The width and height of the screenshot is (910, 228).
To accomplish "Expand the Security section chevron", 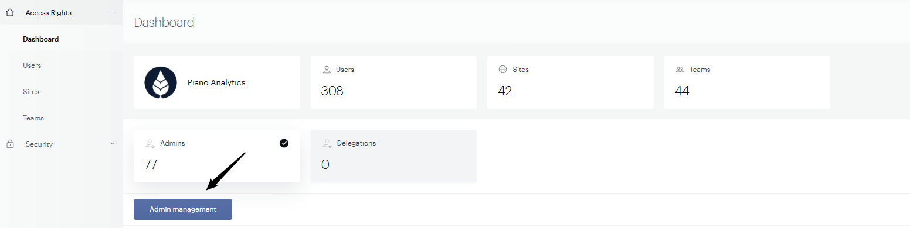I will coord(113,144).
